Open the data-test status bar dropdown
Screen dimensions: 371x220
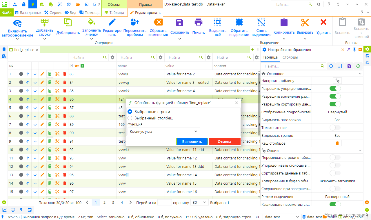(x=282, y=217)
